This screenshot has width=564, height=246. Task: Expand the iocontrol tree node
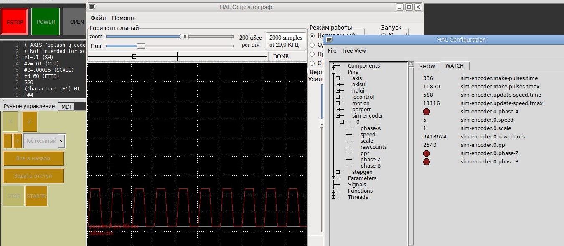pos(338,97)
